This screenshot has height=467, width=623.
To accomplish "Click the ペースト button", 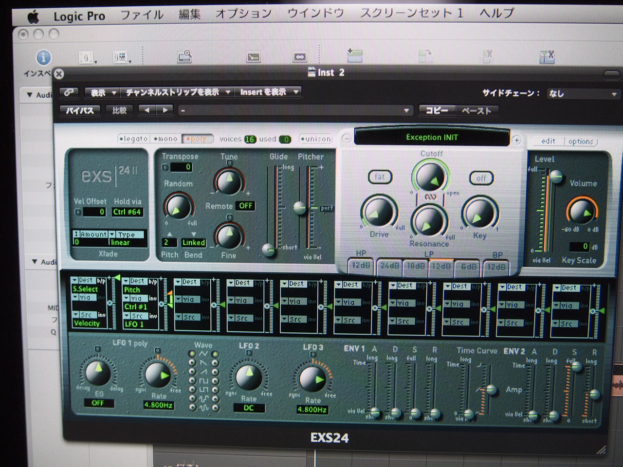I will (x=476, y=111).
